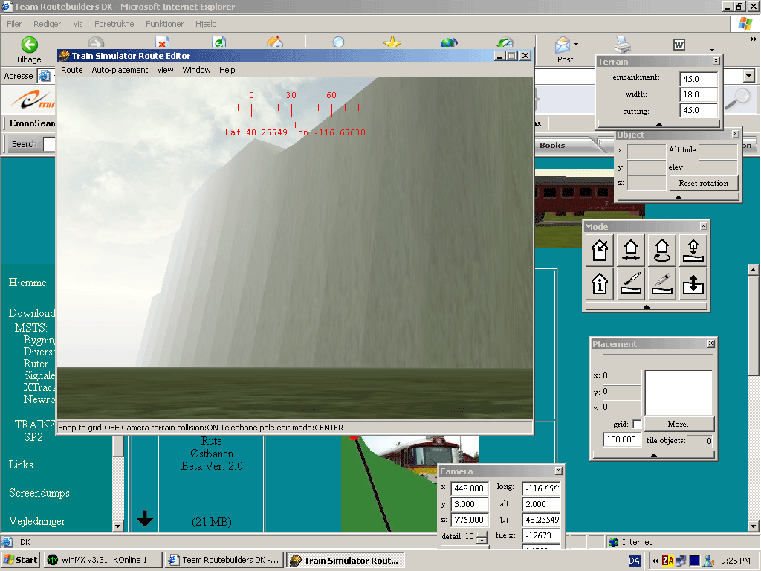
Task: Click the DA language indicator
Action: [x=634, y=561]
